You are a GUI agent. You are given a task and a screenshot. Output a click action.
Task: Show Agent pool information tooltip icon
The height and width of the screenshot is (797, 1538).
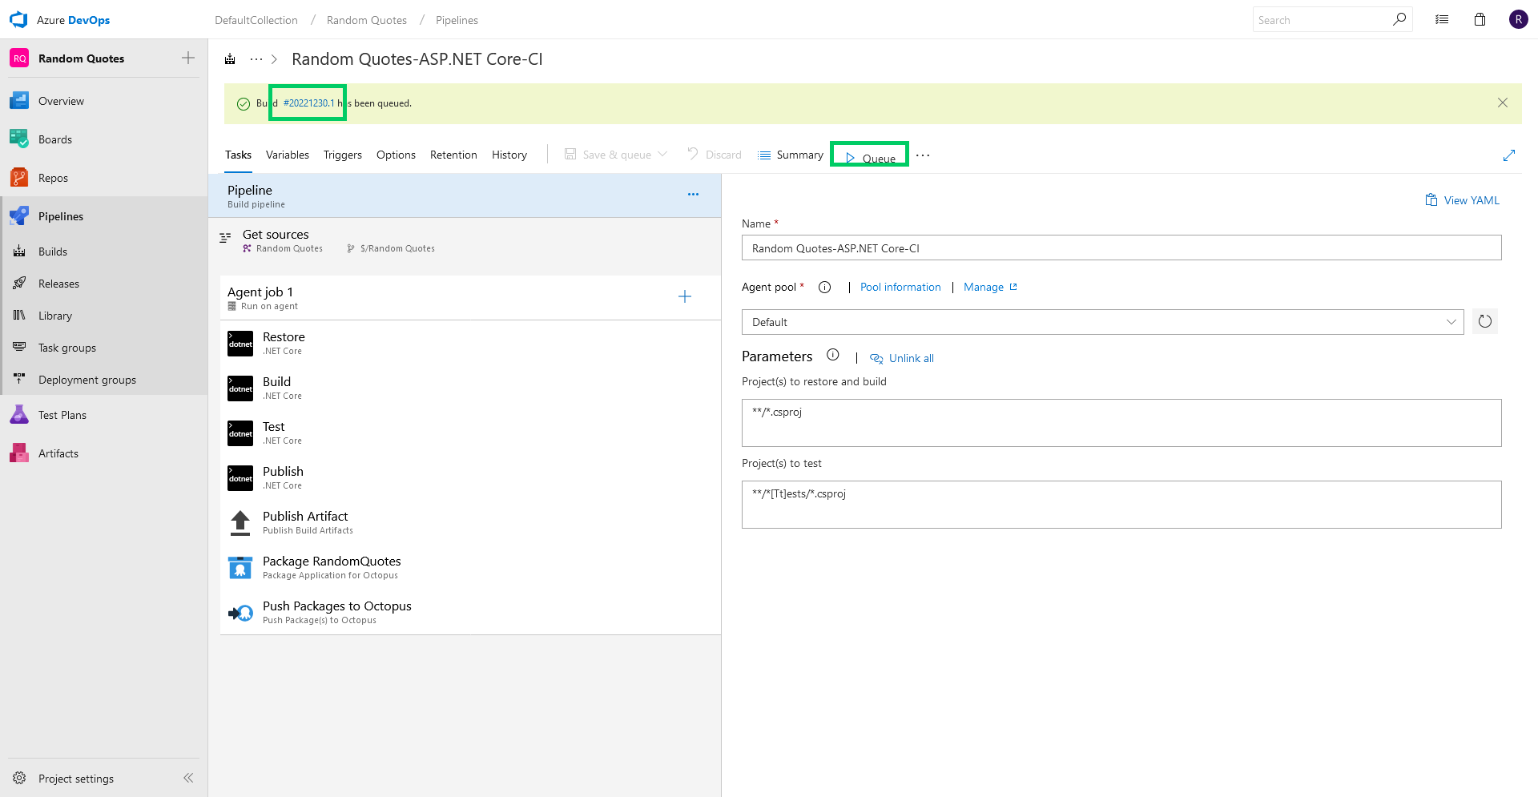(x=825, y=287)
